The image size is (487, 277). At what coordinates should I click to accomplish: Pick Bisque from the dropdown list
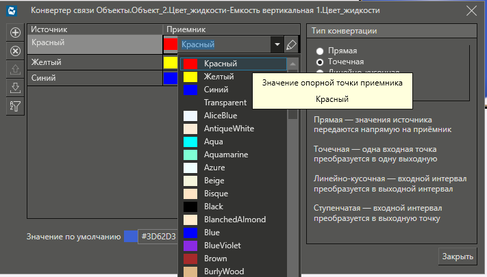click(x=234, y=194)
